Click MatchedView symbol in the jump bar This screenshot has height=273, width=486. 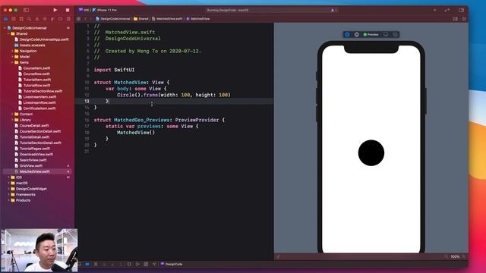pos(197,19)
